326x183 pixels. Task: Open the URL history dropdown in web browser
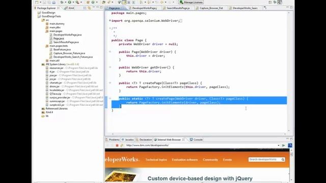coord(279,145)
